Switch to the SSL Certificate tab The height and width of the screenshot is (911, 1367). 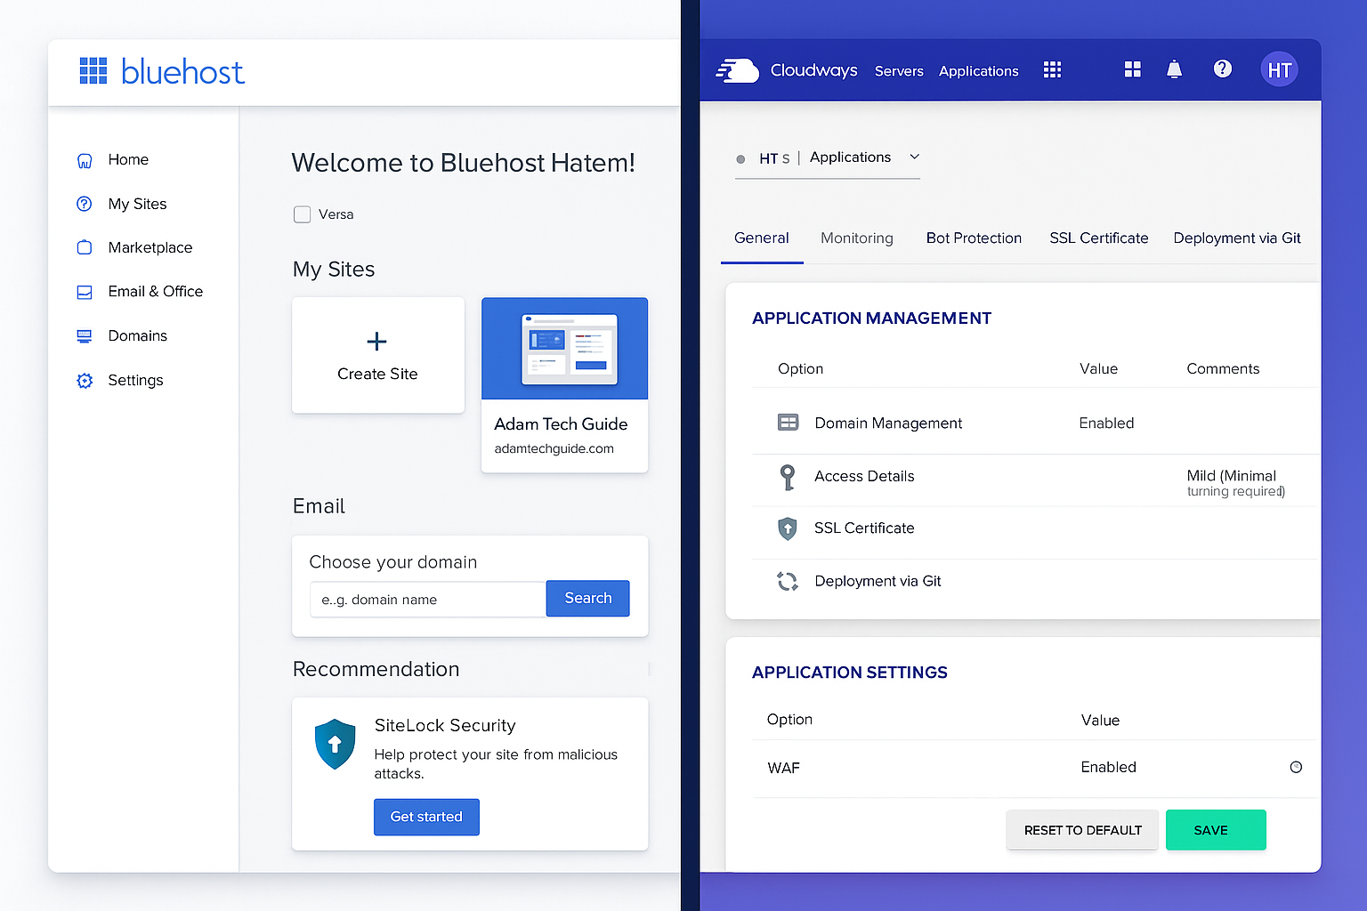tap(1099, 238)
